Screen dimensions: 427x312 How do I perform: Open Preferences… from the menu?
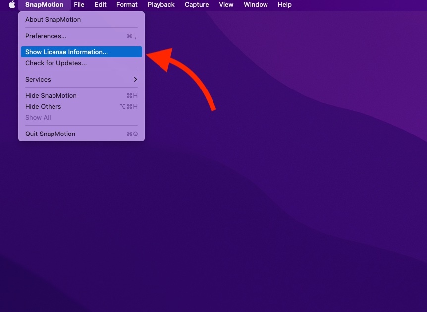click(x=81, y=36)
